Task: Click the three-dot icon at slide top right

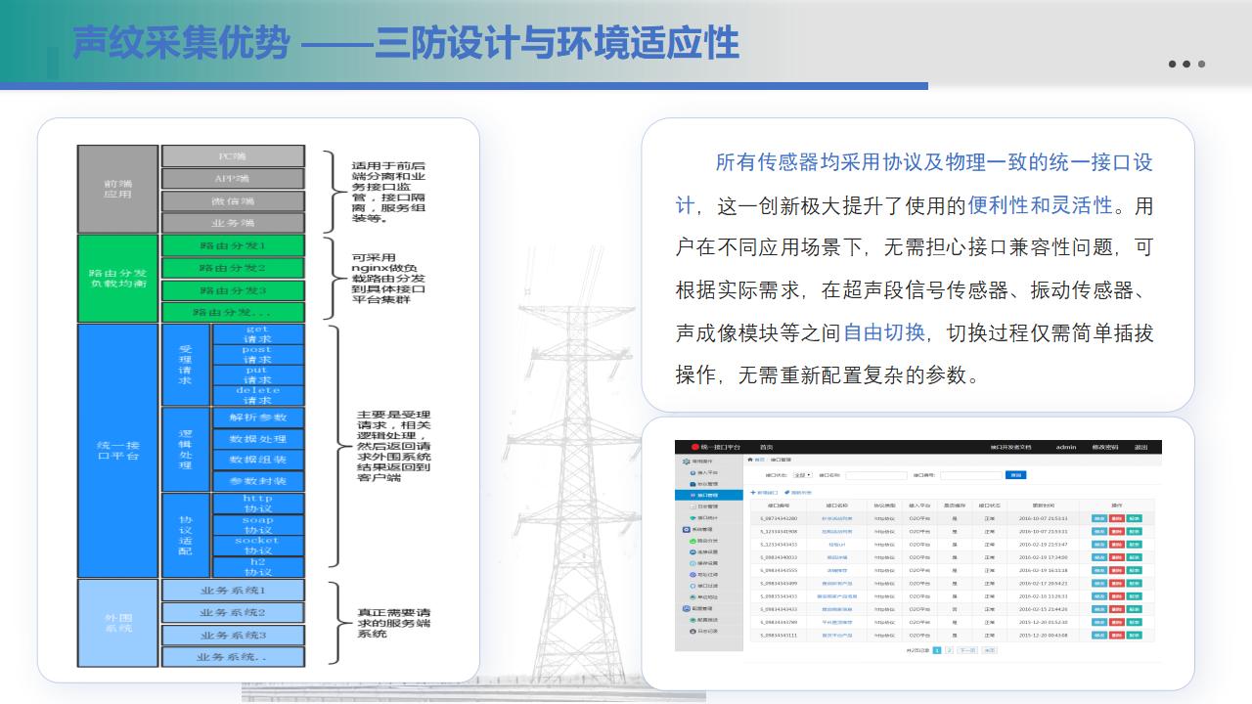Action: click(x=1186, y=65)
